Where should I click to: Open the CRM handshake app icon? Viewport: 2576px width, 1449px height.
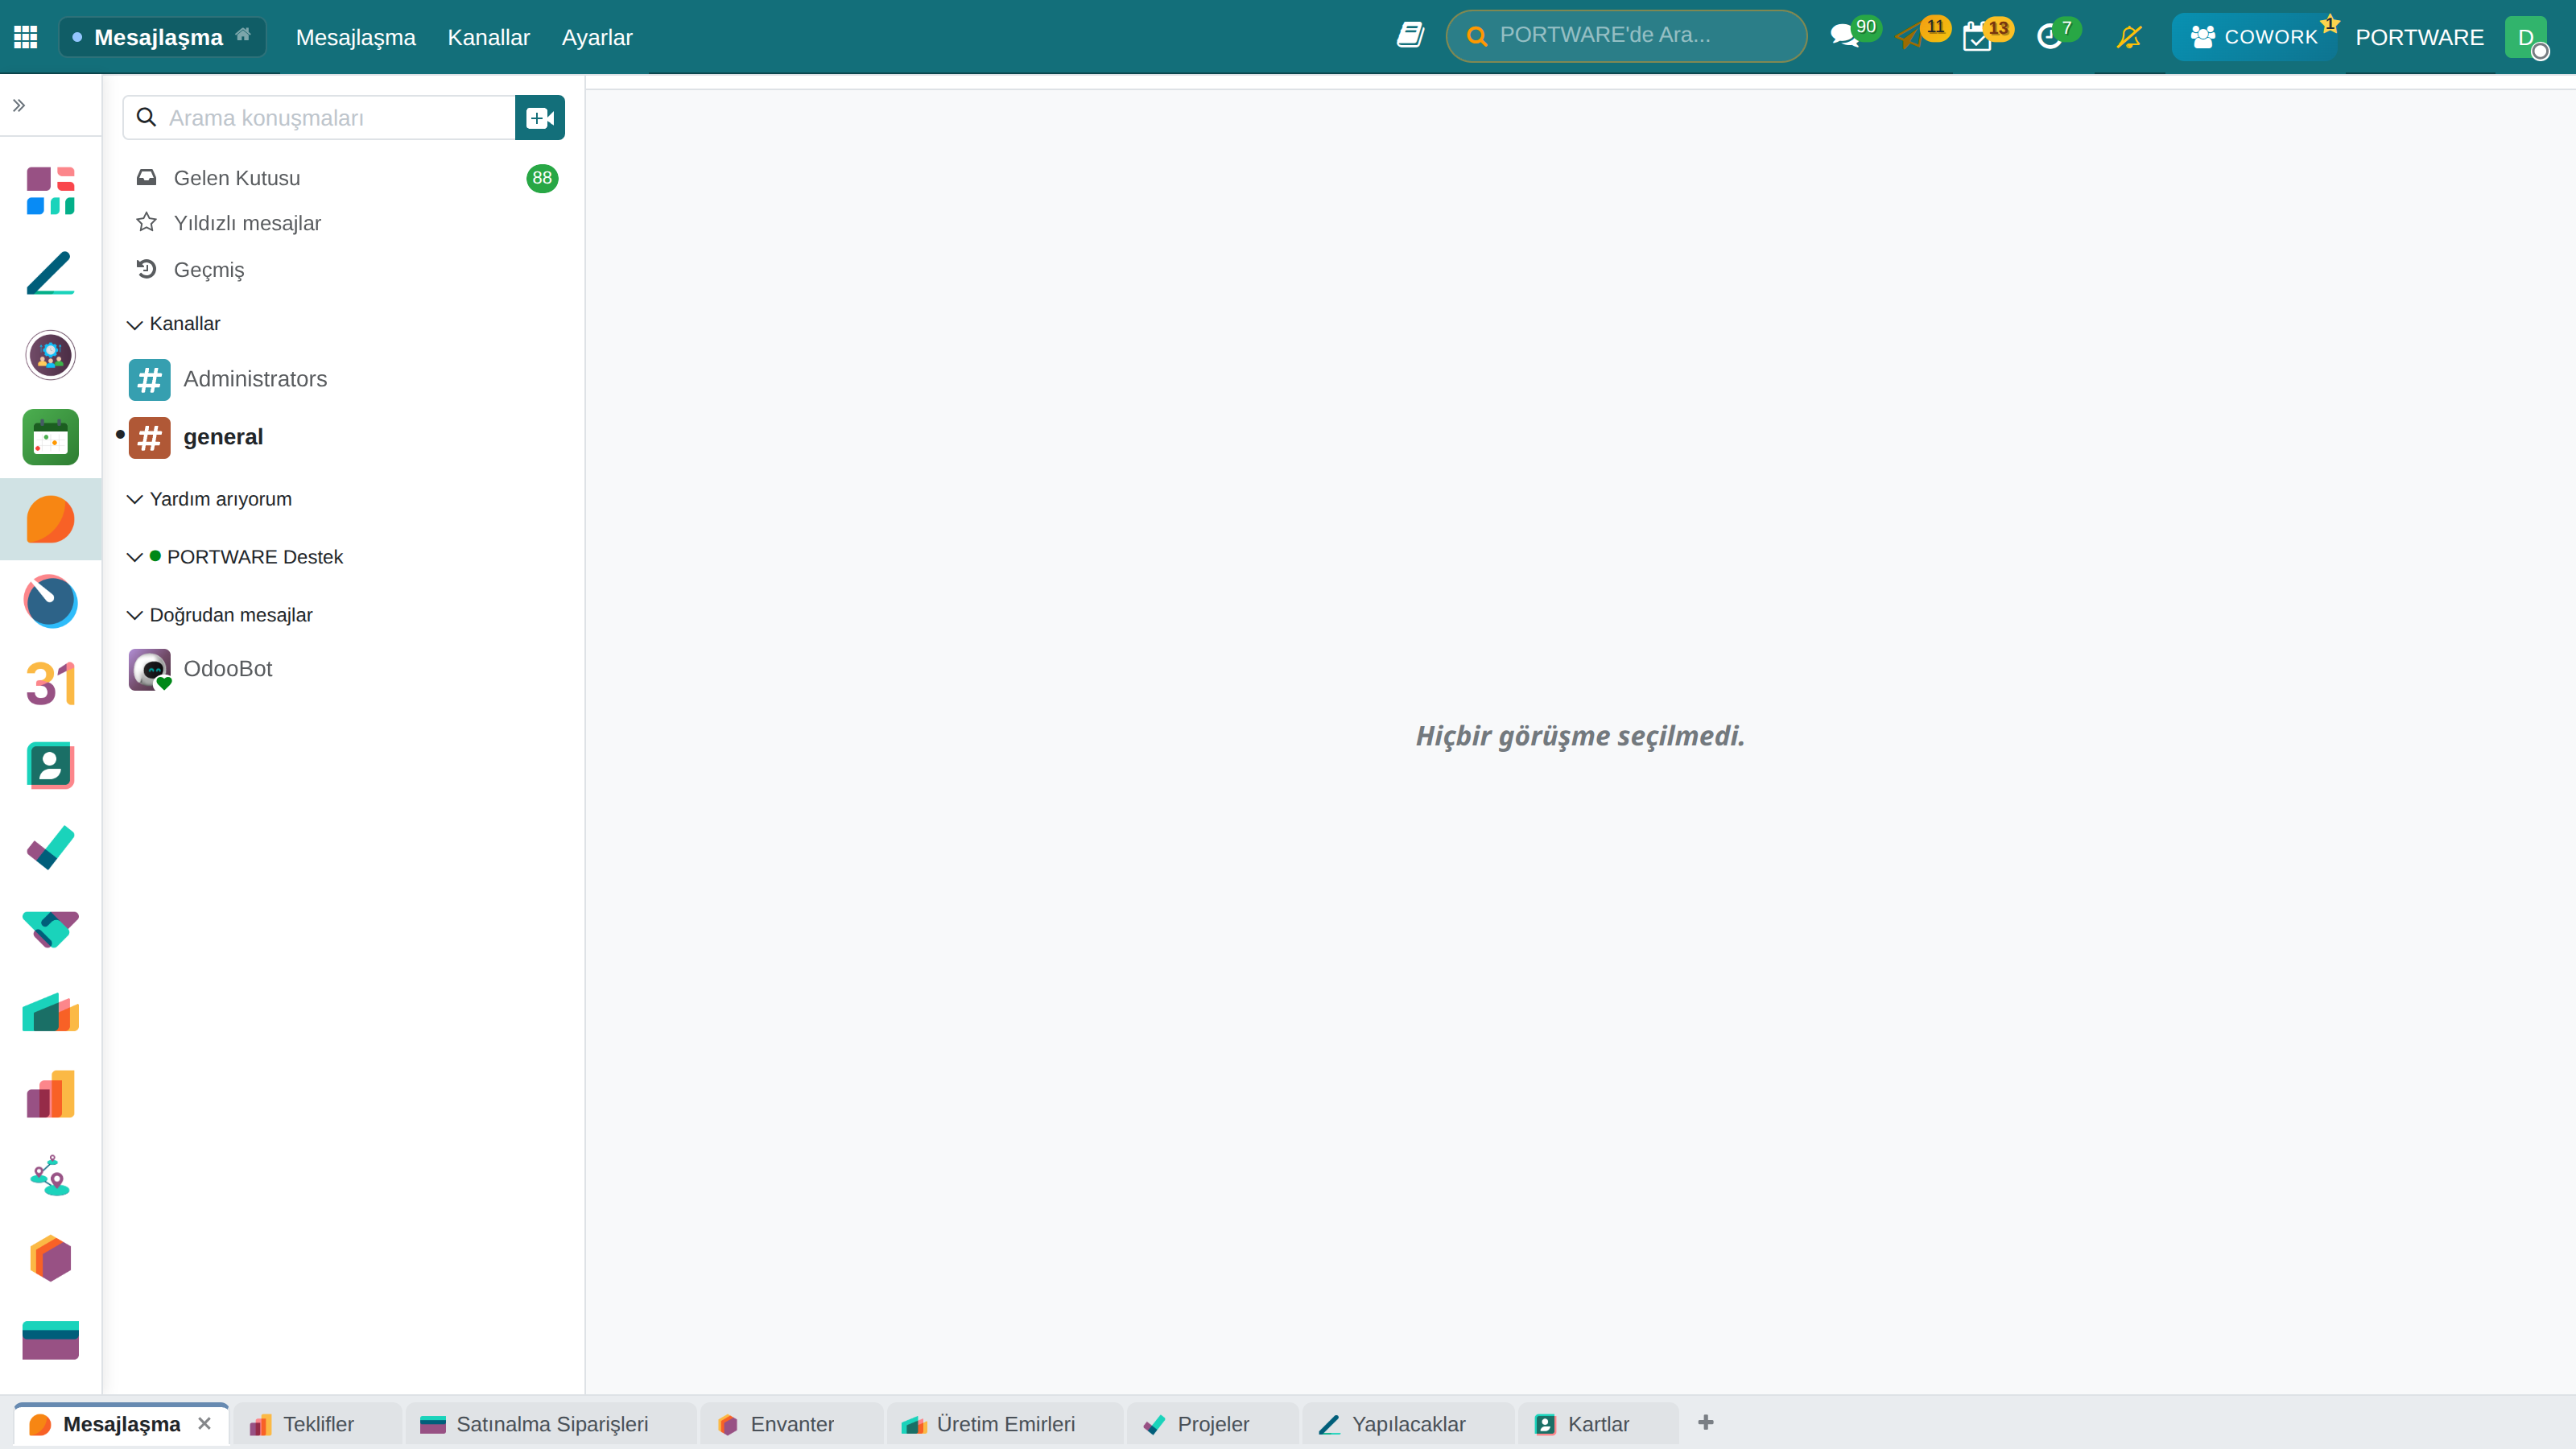pyautogui.click(x=50, y=930)
